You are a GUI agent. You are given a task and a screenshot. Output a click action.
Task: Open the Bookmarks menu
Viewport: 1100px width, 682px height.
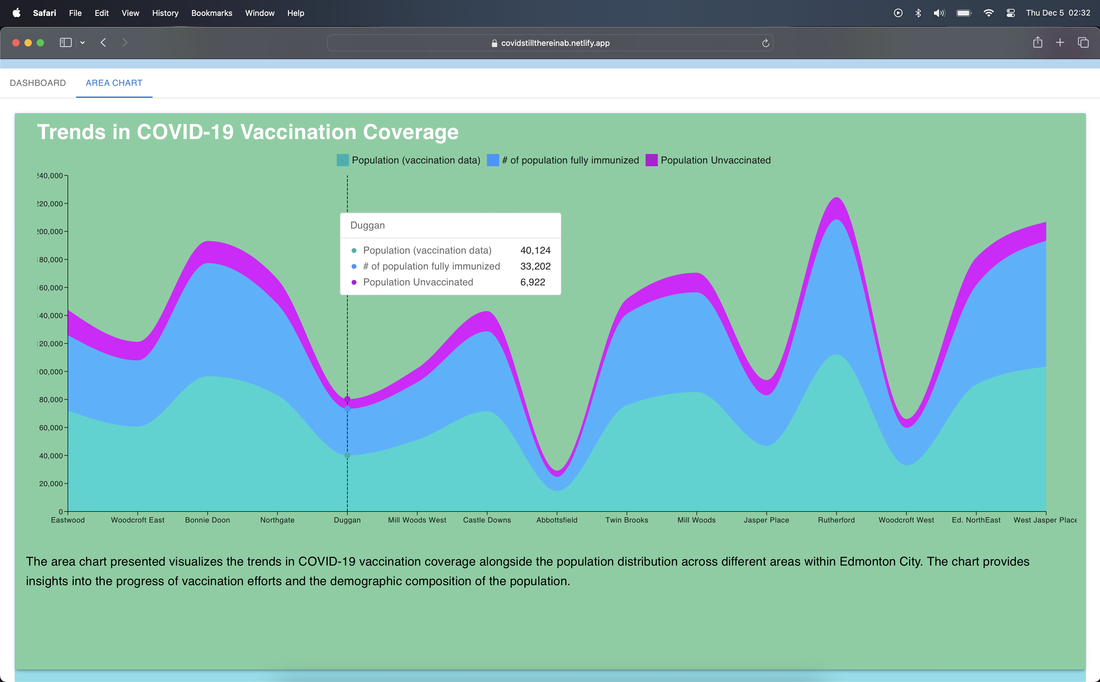pyautogui.click(x=212, y=13)
